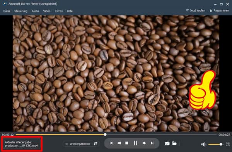
Task: Close the Blu-ray Player window
Action: coord(228,4)
